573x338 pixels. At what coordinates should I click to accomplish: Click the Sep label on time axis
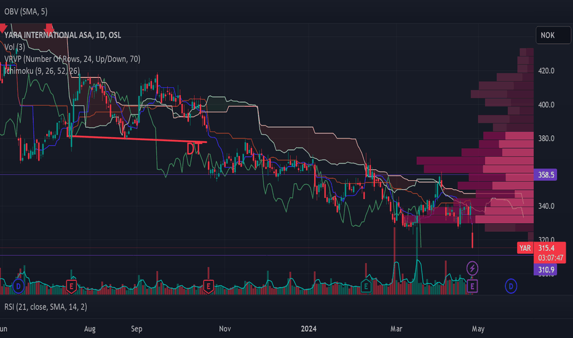[x=136, y=329]
